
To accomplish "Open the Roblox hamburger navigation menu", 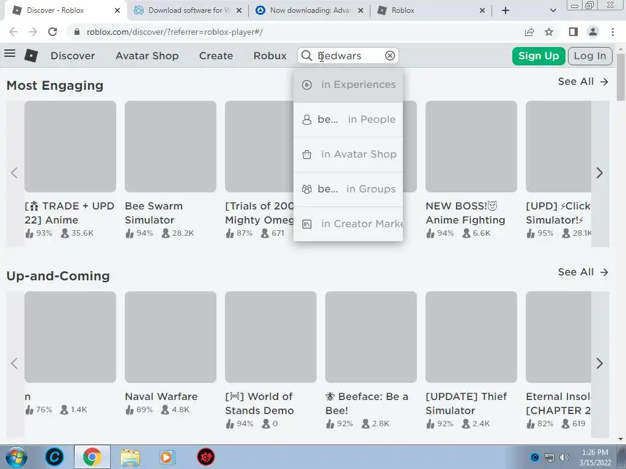I will tap(10, 54).
